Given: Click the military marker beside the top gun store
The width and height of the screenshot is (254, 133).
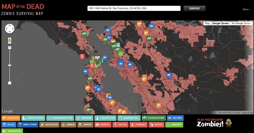Looking at the screenshot, I should coord(152,26).
